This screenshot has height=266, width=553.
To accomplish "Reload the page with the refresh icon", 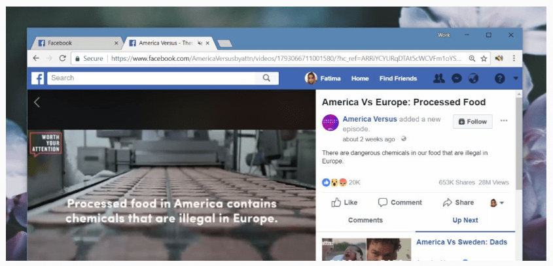I will [63, 58].
